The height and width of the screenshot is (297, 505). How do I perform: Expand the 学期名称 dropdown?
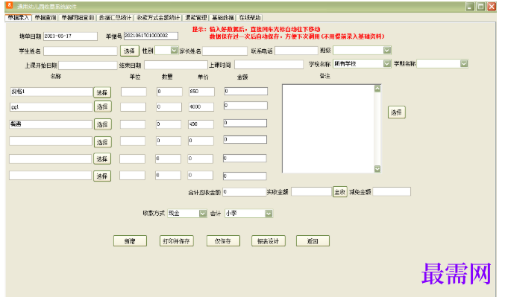[x=464, y=64]
